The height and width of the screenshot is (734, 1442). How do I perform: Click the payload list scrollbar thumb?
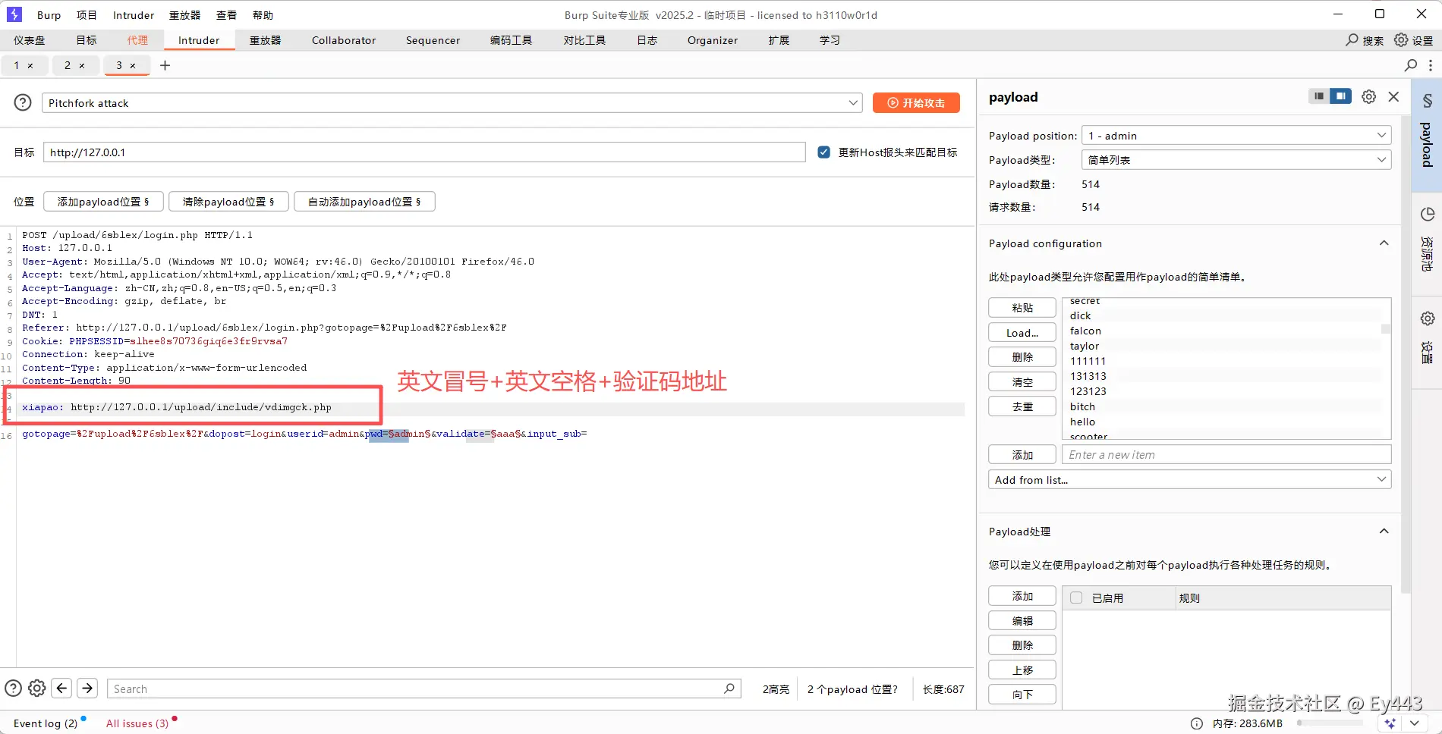point(1386,329)
